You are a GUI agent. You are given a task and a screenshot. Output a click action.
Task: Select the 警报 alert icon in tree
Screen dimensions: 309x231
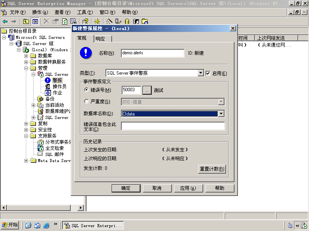click(x=48, y=80)
